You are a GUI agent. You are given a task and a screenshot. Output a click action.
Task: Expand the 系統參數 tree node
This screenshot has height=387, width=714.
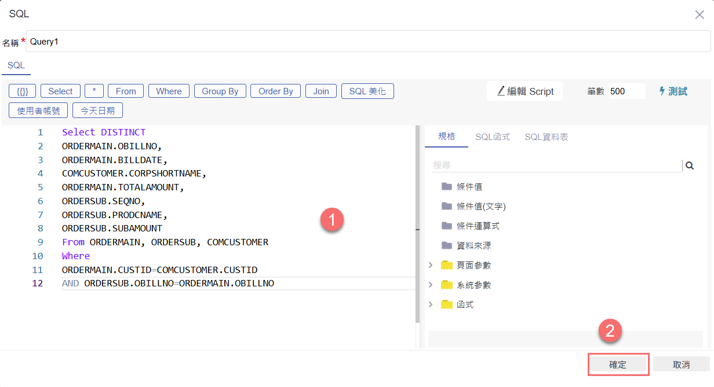431,285
